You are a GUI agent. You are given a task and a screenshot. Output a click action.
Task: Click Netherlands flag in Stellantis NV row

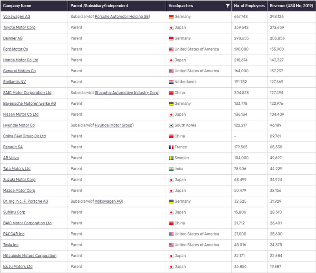(x=171, y=82)
